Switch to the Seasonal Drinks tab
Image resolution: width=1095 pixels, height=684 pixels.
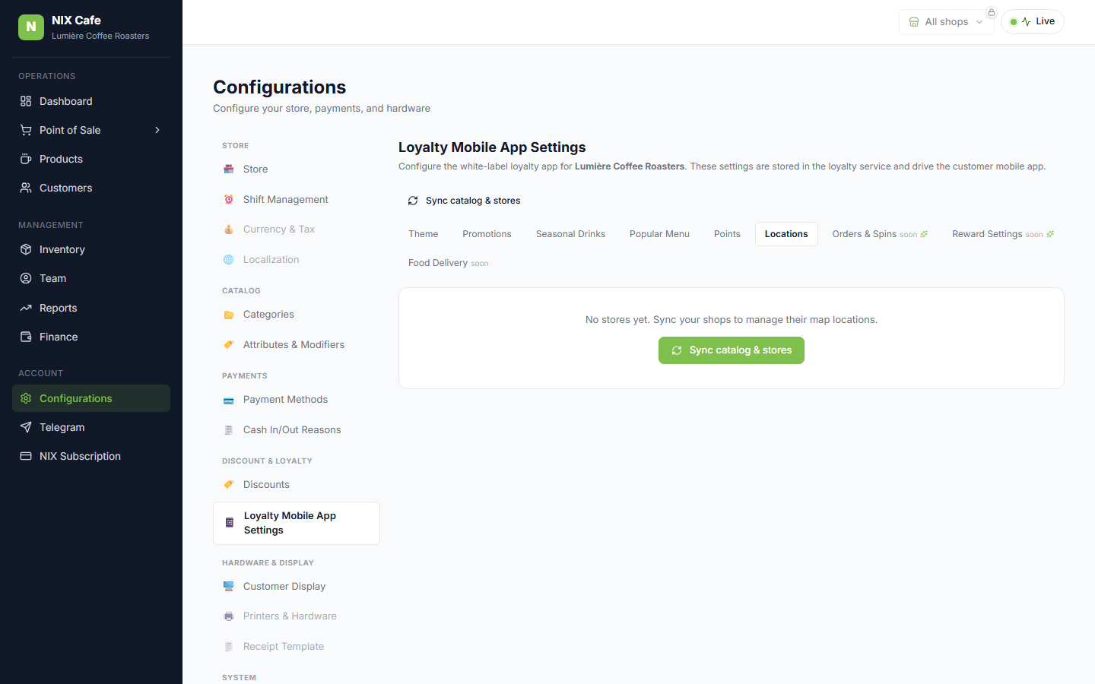click(570, 234)
